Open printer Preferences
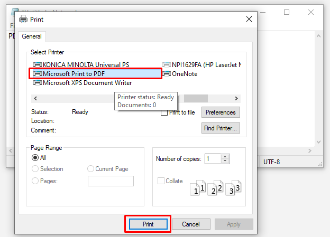This screenshot has width=330, height=237. click(x=221, y=112)
